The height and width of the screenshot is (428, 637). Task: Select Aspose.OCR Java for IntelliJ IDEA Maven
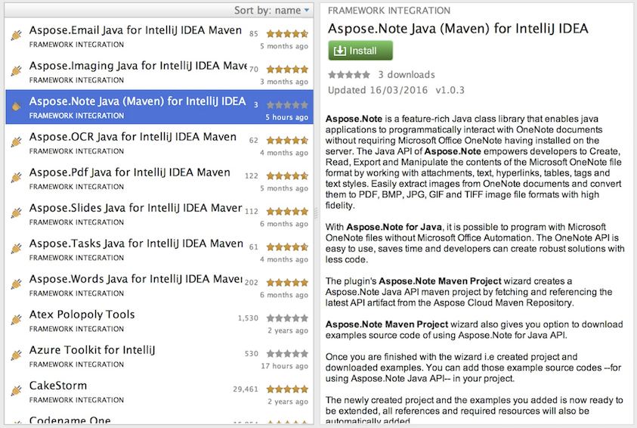(159, 143)
